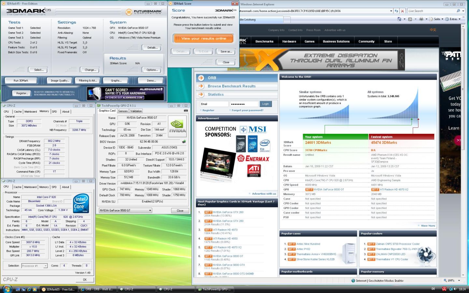The height and width of the screenshot is (293, 469).
Task: Click OK button in lower CPU-Z window
Action: (x=85, y=280)
